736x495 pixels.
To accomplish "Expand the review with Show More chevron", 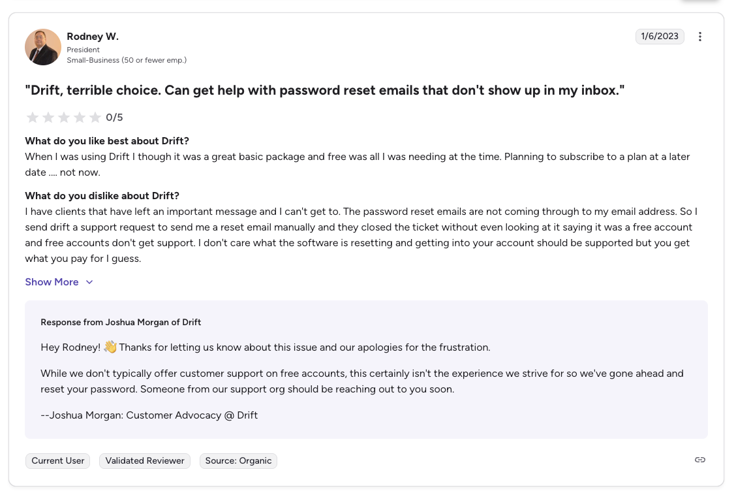I will (88, 281).
